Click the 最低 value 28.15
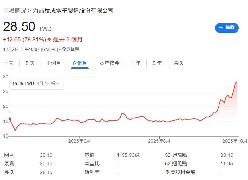The width and height of the screenshot is (248, 180). pos(46,172)
